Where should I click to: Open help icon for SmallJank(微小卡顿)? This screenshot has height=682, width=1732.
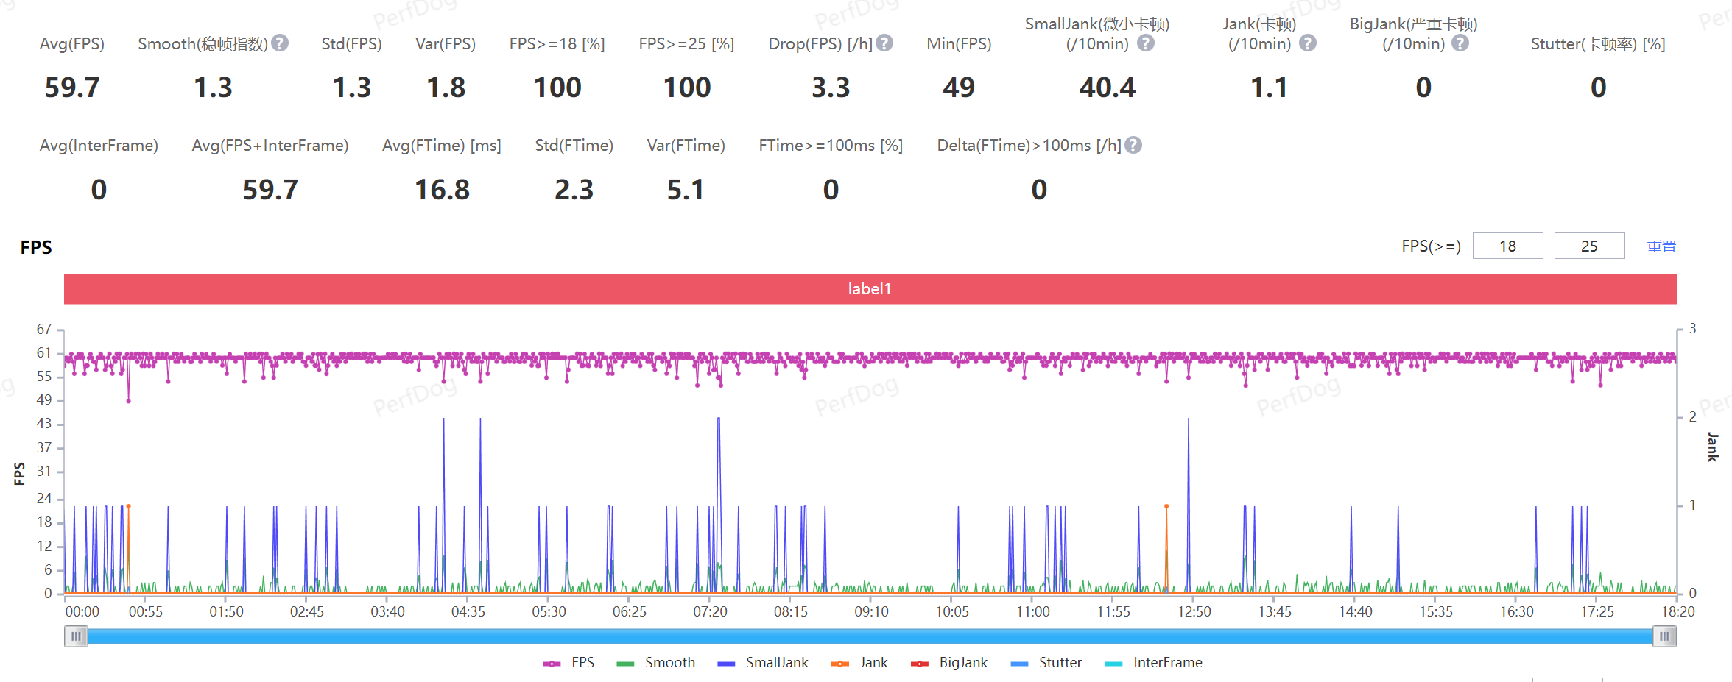[x=1145, y=43]
